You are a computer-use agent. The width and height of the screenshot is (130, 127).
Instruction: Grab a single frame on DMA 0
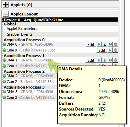tap(110, 44)
